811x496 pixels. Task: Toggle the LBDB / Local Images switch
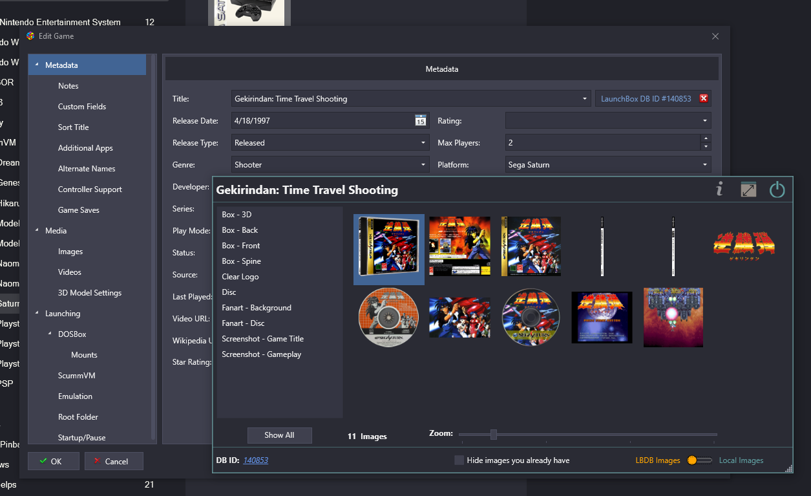click(699, 460)
